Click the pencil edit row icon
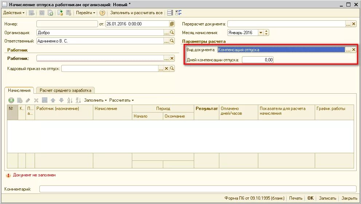 click(x=28, y=100)
